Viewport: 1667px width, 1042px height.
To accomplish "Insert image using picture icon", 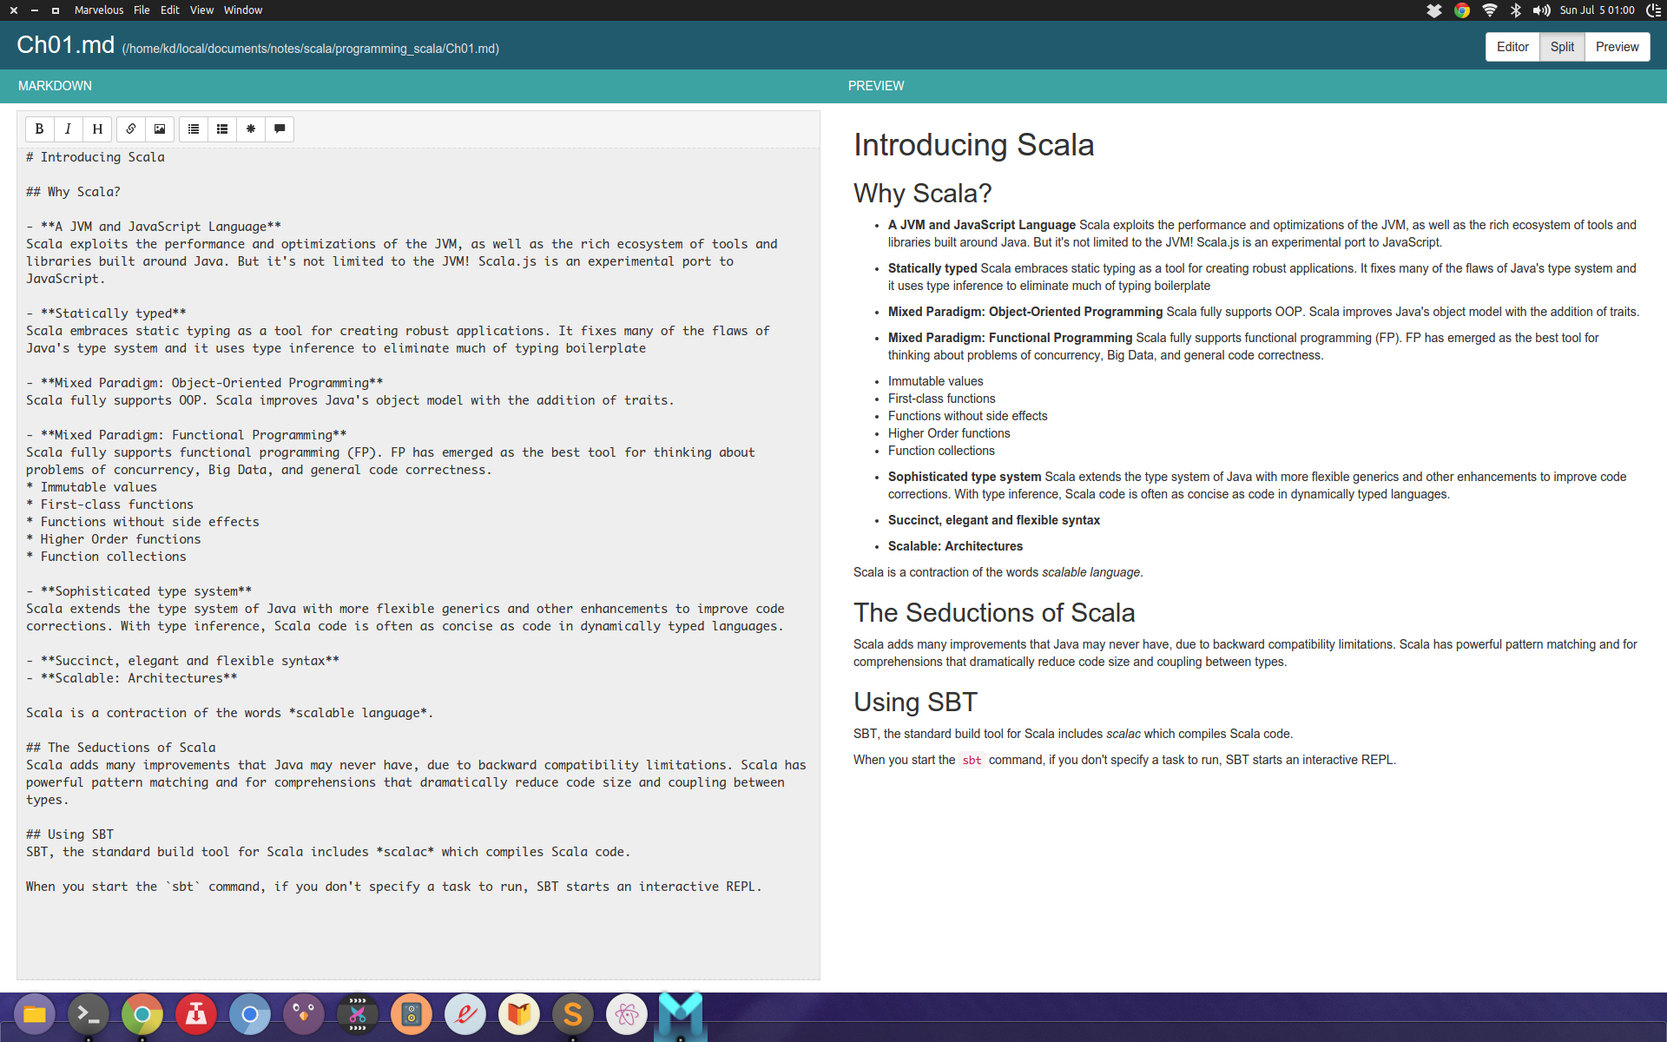I will pyautogui.click(x=160, y=129).
